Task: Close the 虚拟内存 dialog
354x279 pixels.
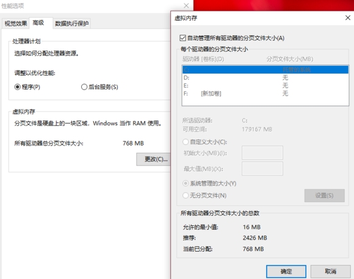Action: click(x=348, y=18)
